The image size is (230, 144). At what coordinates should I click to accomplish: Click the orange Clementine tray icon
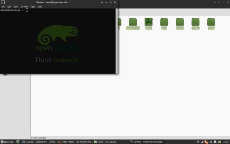point(206,142)
